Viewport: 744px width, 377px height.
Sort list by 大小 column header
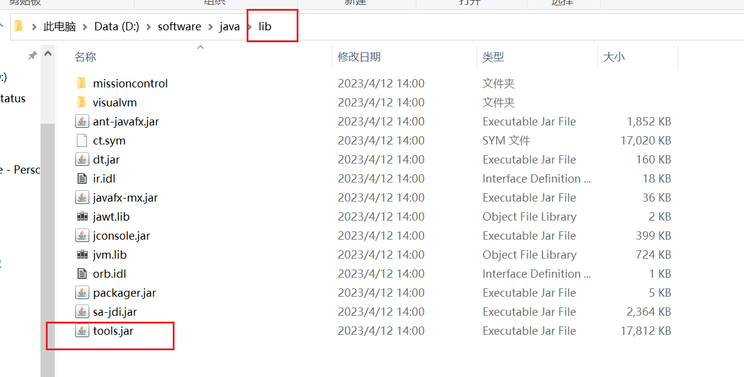614,57
